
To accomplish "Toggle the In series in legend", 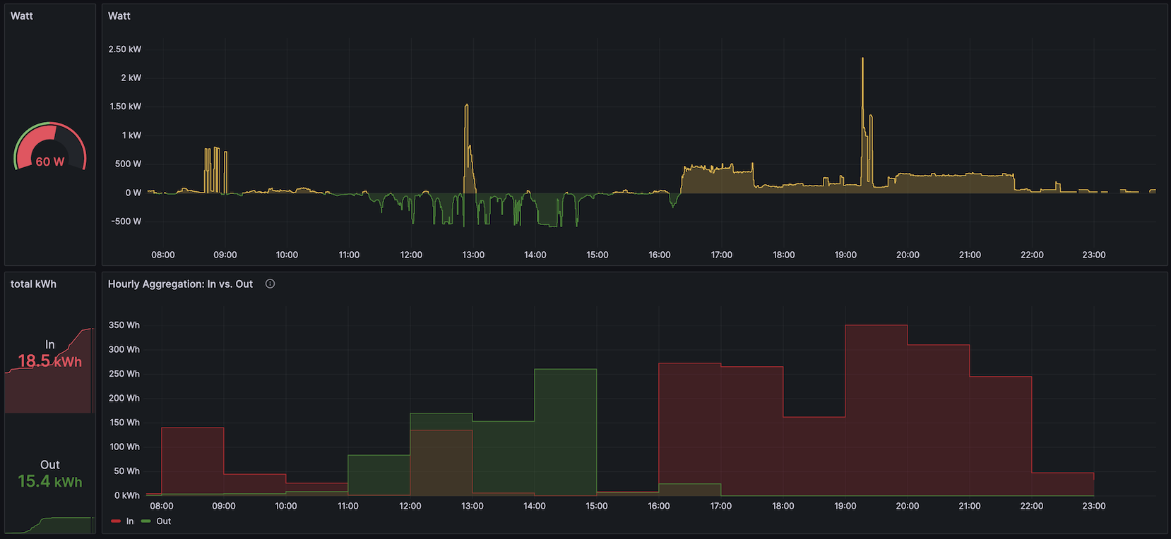I will tap(130, 521).
